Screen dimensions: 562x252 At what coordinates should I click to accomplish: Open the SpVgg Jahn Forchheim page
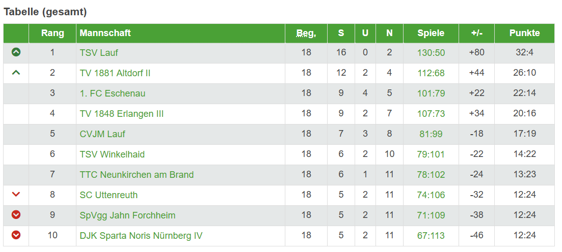[x=127, y=215]
